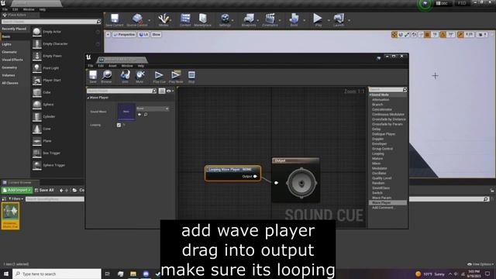This screenshot has height=279, width=496.
Task: Open Window menu in Sound Cue editor
Action: click(127, 66)
